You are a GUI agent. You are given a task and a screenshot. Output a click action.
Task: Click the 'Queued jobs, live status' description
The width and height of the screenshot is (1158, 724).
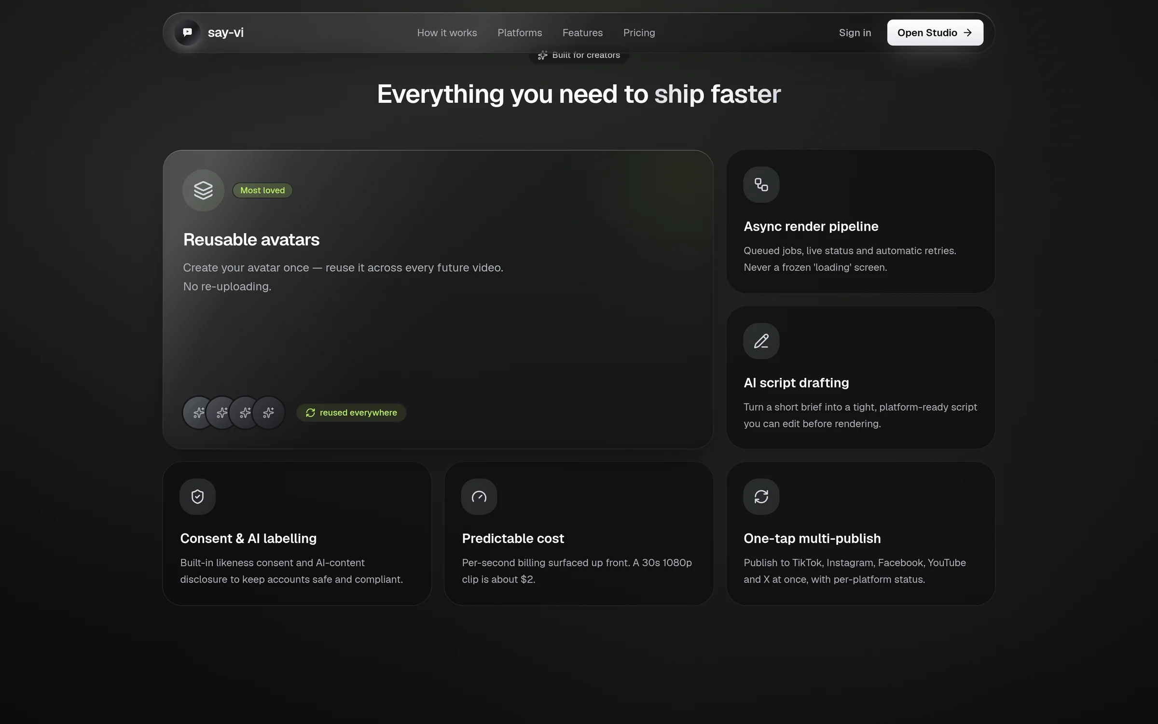coord(850,259)
